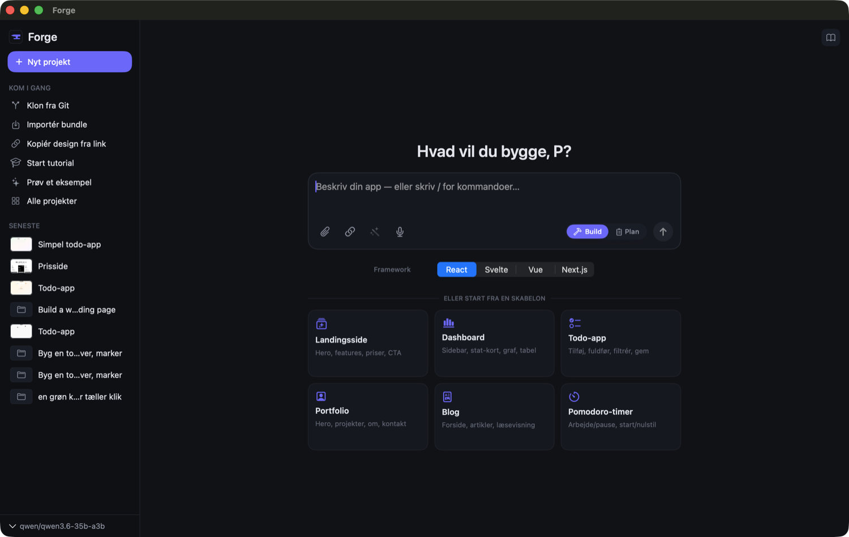This screenshot has height=537, width=849.
Task: Click the 'Arbejde/pause, start/nulstil' description
Action: coord(612,424)
